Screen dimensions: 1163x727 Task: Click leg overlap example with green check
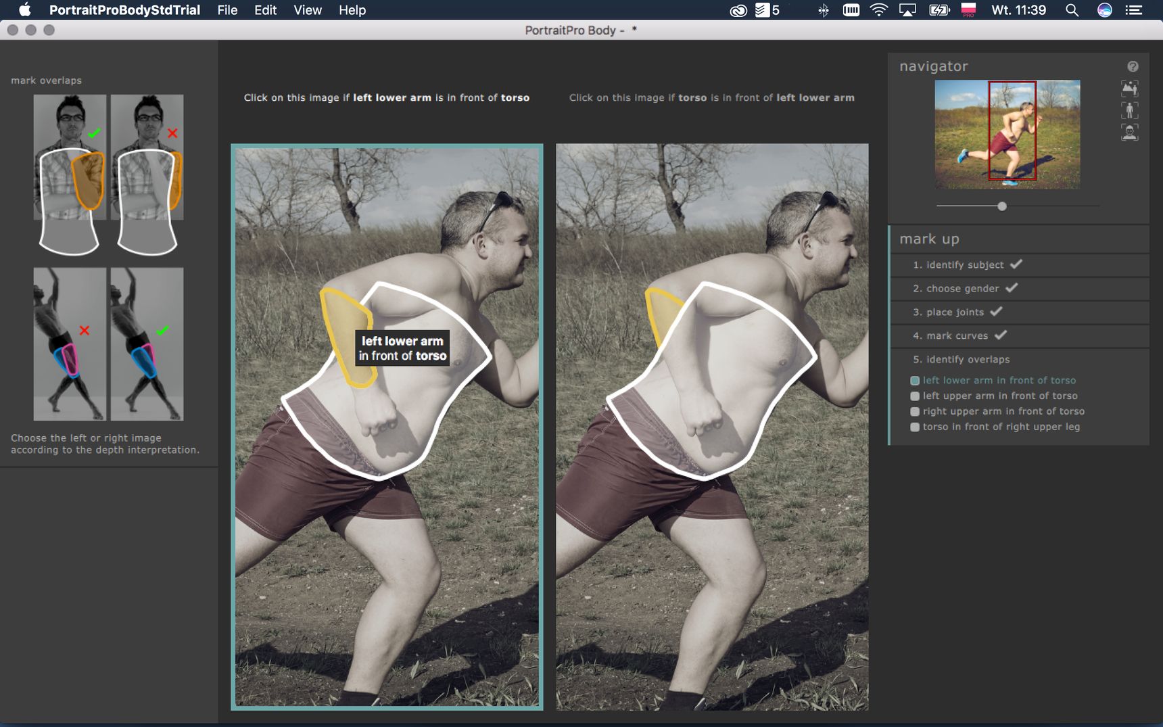[147, 344]
